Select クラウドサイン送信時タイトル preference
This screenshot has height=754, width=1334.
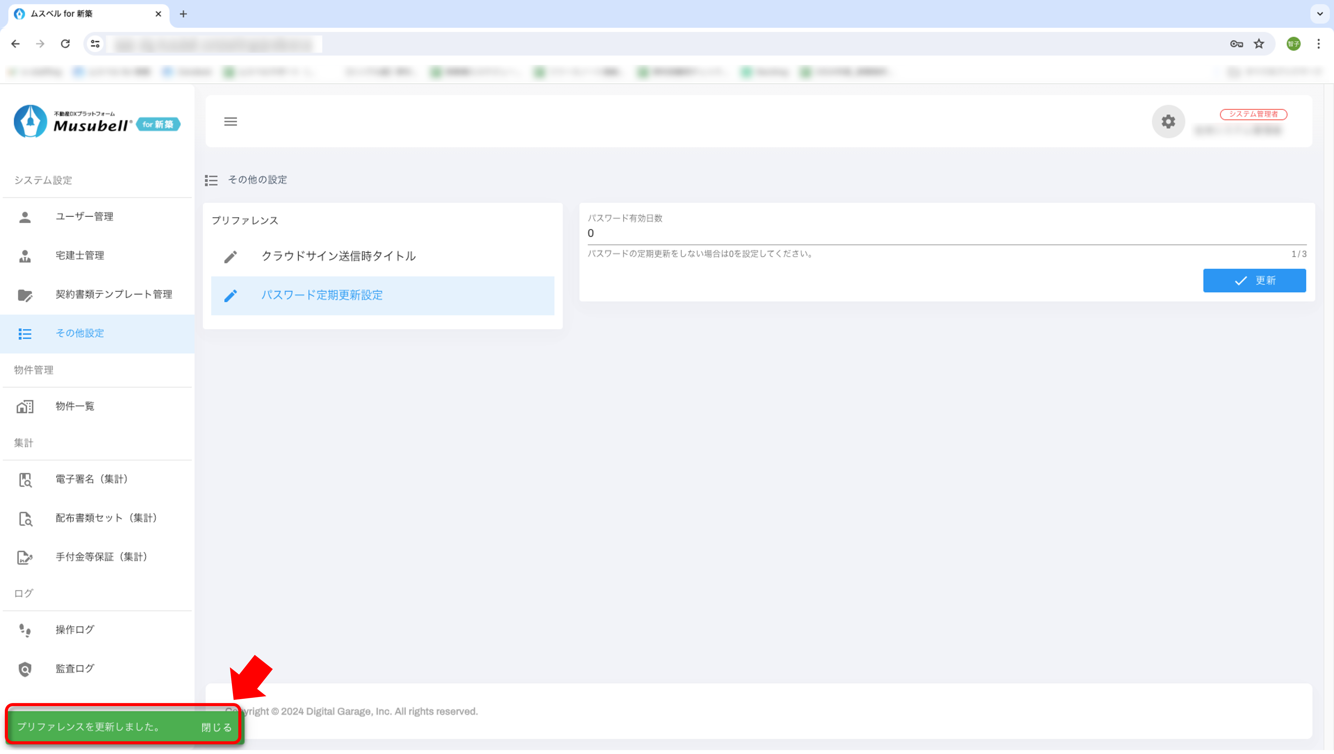[x=338, y=256]
